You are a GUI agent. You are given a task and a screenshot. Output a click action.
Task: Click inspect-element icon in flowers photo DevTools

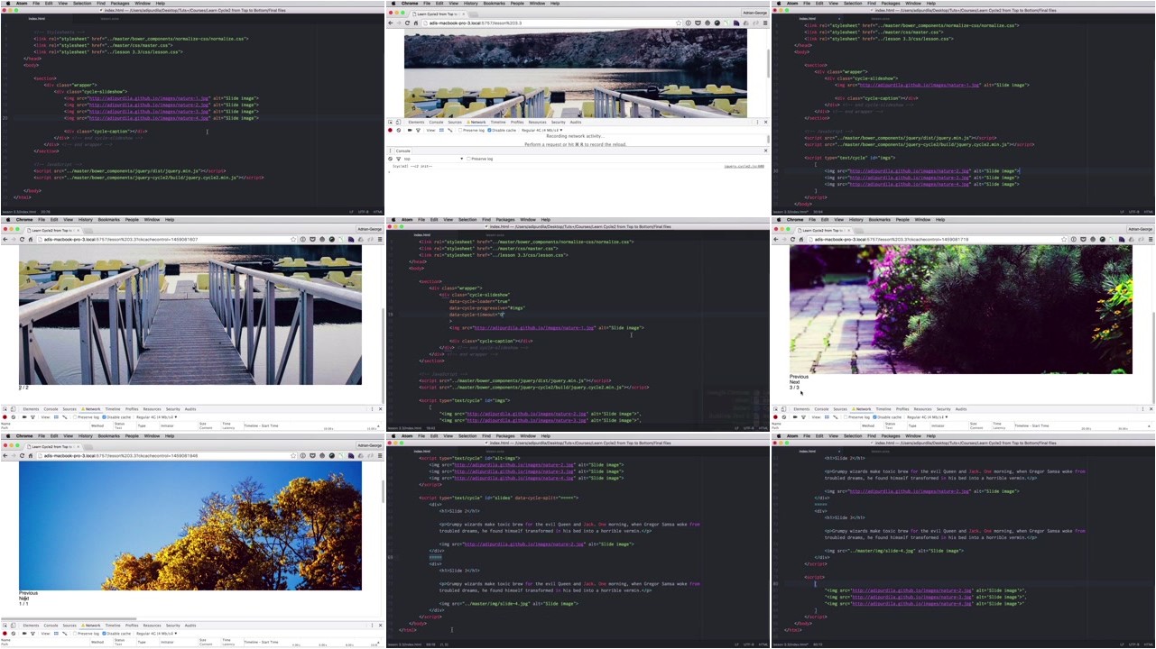point(775,409)
